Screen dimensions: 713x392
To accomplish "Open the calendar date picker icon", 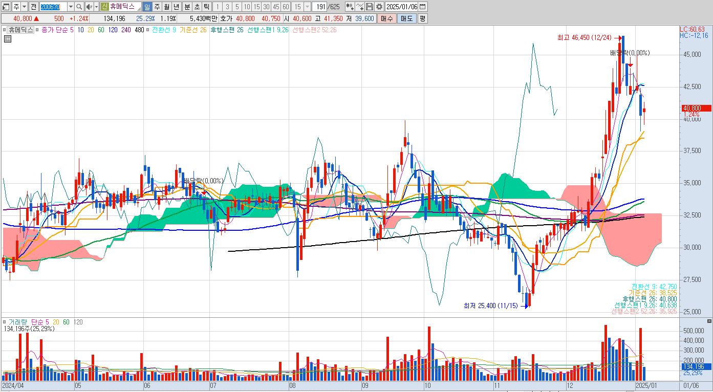I will click(x=423, y=7).
